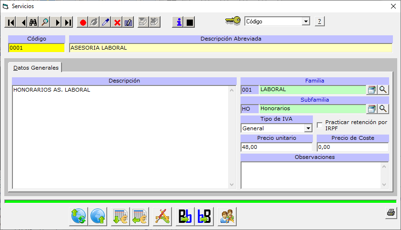Image resolution: width=401 pixels, height=230 pixels.
Task: Click the two-people users icon
Action: (227, 217)
